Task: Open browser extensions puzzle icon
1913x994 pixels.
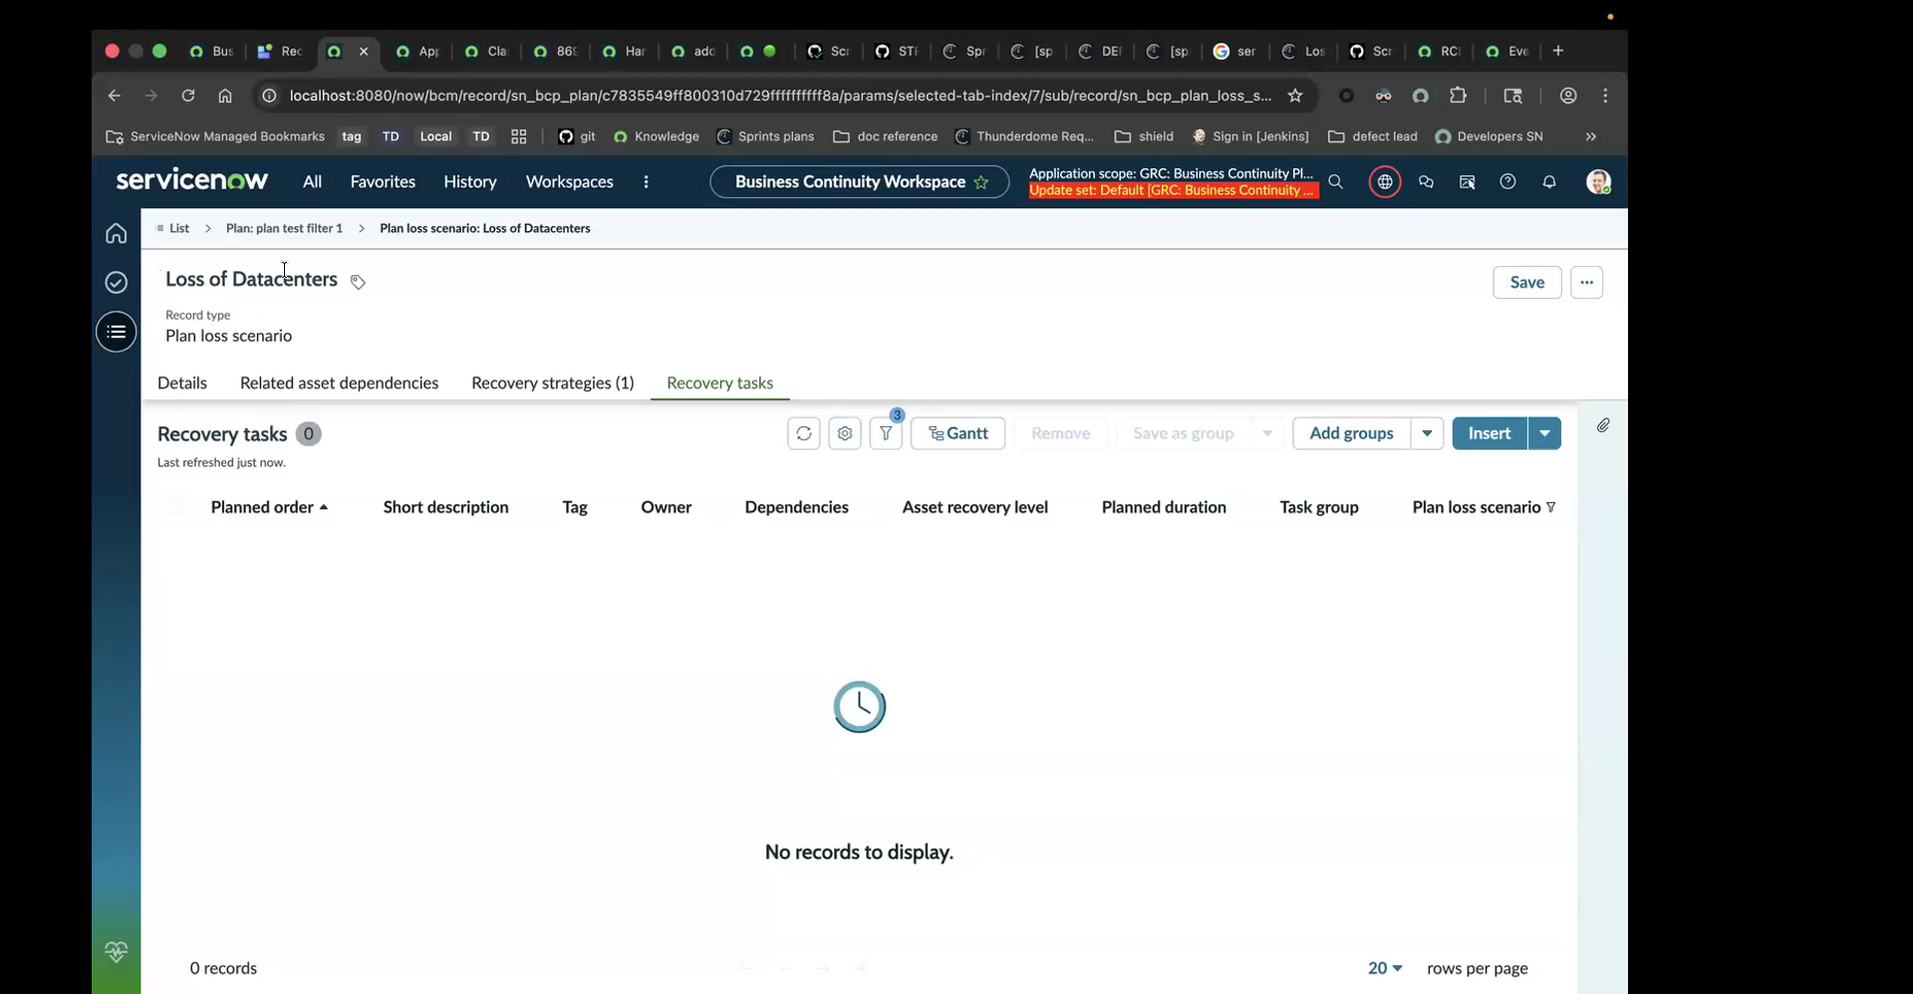Action: point(1459,96)
